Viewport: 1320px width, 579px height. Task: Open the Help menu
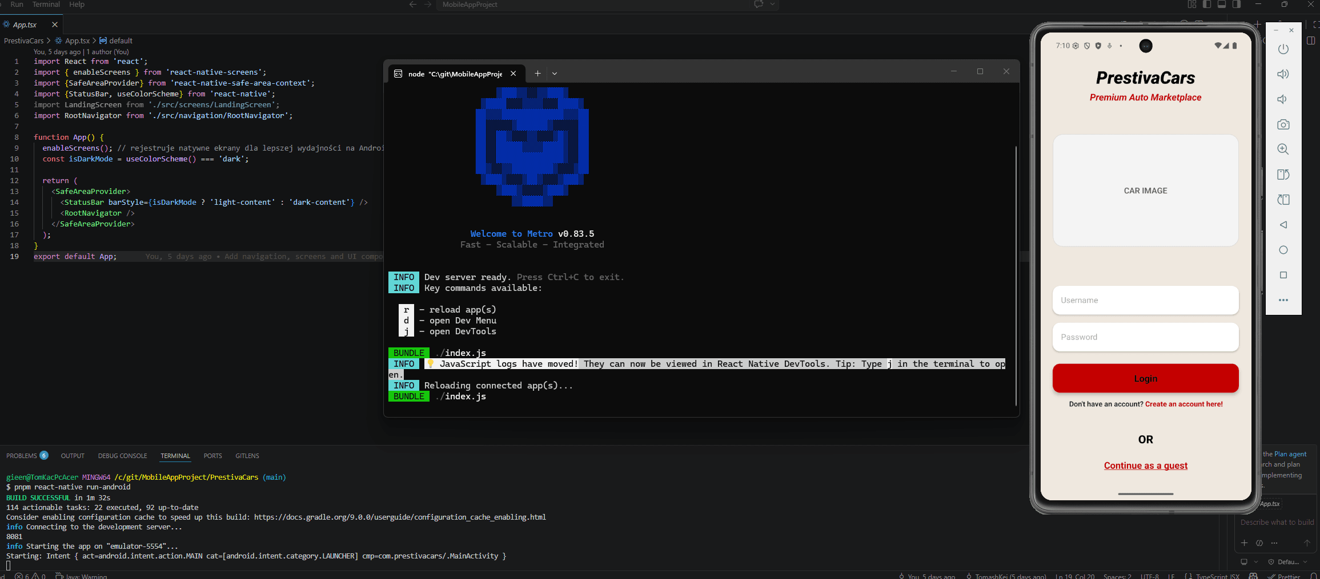(77, 5)
